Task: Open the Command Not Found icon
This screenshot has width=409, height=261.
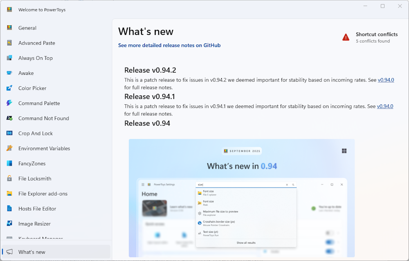Action: 9,118
